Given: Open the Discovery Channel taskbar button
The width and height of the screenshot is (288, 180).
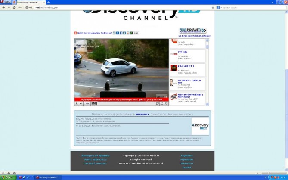Looking at the screenshot, I should point(48,177).
